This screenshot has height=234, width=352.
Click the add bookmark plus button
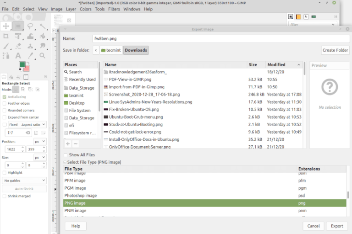tap(68, 144)
